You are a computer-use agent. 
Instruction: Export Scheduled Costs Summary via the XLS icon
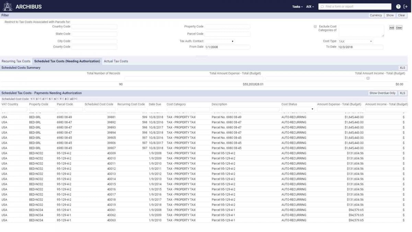(x=402, y=68)
